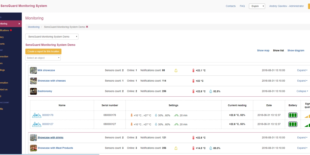Open FAQ link in top bar
This screenshot has width=310, height=155.
(x=242, y=6)
